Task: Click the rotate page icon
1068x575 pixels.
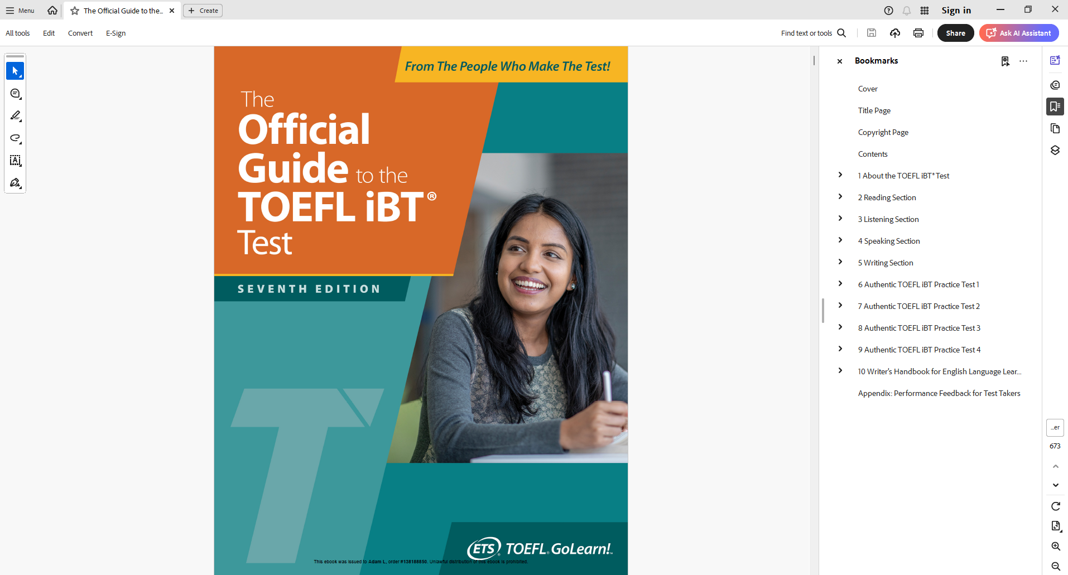Action: click(x=1055, y=506)
